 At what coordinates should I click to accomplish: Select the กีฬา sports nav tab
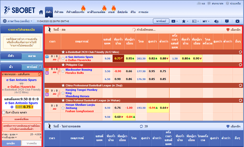click(49, 12)
